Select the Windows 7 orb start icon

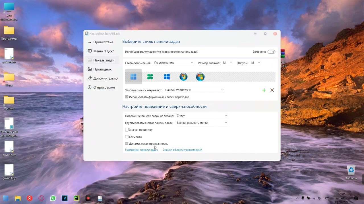point(183,77)
